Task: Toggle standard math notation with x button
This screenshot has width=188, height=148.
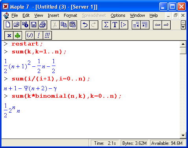Action: [x=9, y=35]
